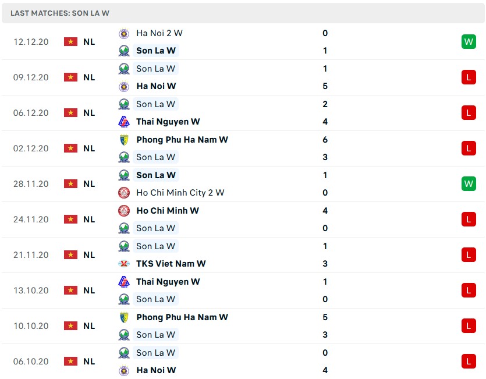Click the Vietnam flag on the 12.12.20 match

pyautogui.click(x=71, y=42)
